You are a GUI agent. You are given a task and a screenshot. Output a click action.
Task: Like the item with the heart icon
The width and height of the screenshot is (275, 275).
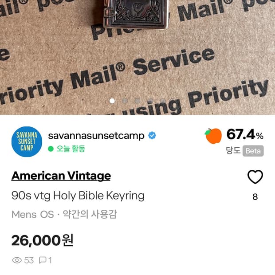(255, 177)
